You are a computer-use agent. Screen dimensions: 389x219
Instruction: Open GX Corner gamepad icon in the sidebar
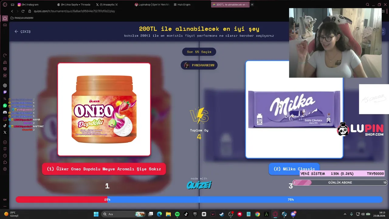[5, 25]
